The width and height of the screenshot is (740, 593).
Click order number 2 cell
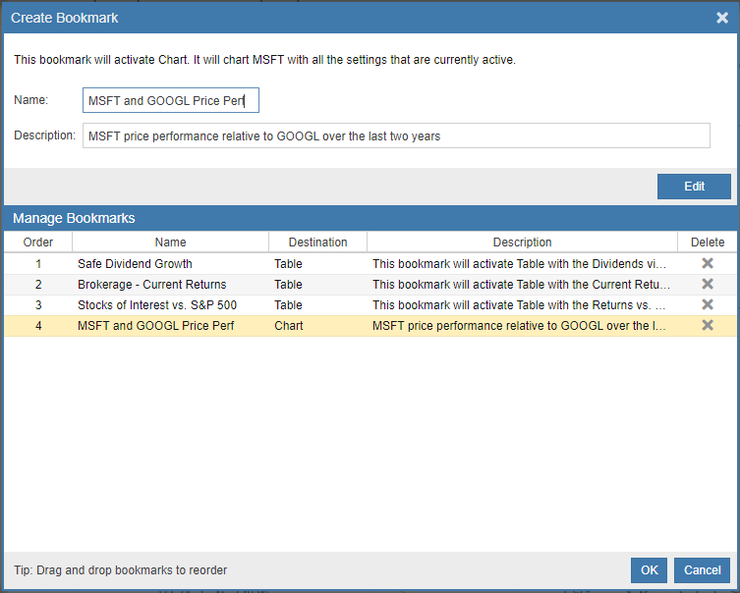point(38,285)
